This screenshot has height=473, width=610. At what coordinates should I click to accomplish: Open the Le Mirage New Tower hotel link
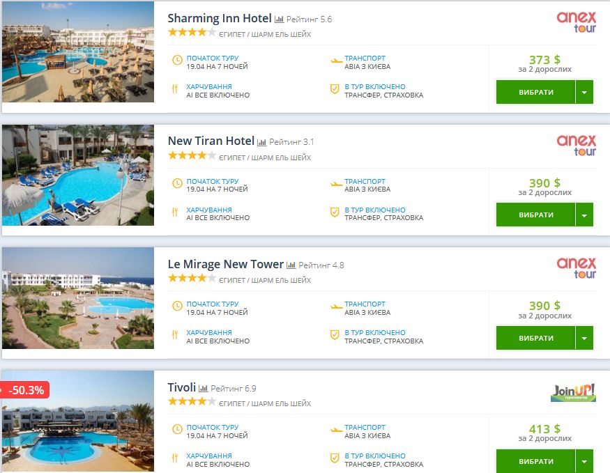pyautogui.click(x=226, y=265)
